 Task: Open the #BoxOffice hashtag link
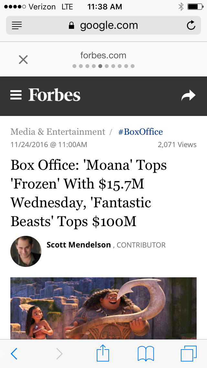click(140, 132)
